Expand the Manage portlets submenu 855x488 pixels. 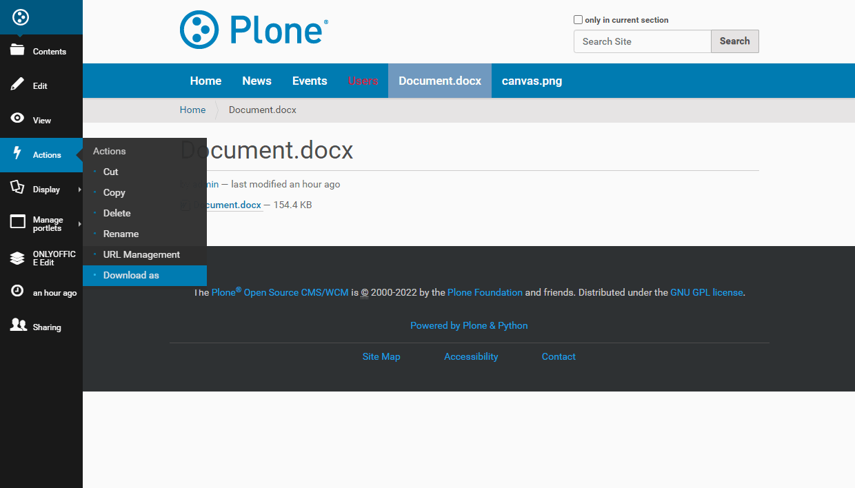point(47,224)
